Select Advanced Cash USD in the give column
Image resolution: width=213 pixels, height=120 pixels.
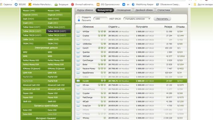pos(34,85)
